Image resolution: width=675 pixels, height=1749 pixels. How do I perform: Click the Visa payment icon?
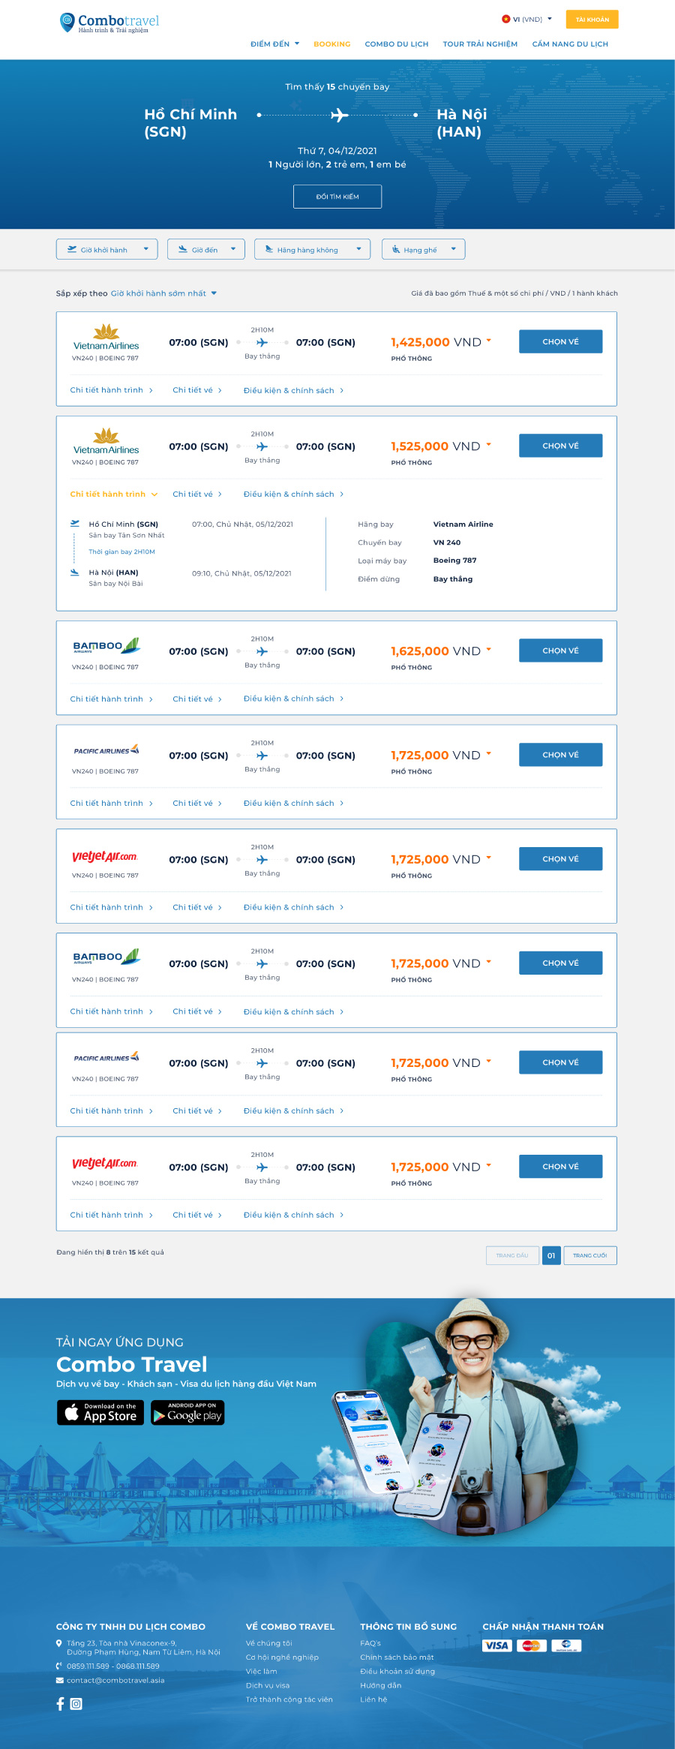(496, 1645)
